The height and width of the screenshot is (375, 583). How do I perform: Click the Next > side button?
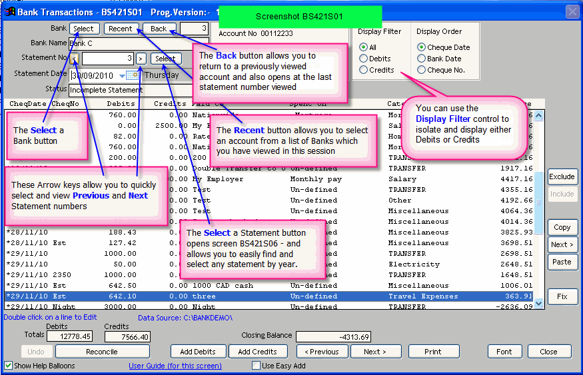click(562, 244)
